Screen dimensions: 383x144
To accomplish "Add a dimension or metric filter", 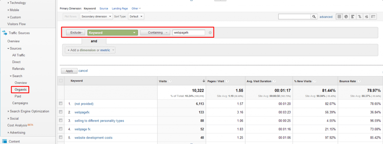I will [x=90, y=50].
